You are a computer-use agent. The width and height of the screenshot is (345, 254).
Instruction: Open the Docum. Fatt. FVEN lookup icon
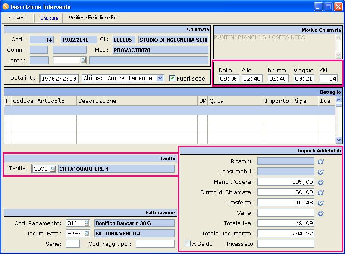click(87, 233)
